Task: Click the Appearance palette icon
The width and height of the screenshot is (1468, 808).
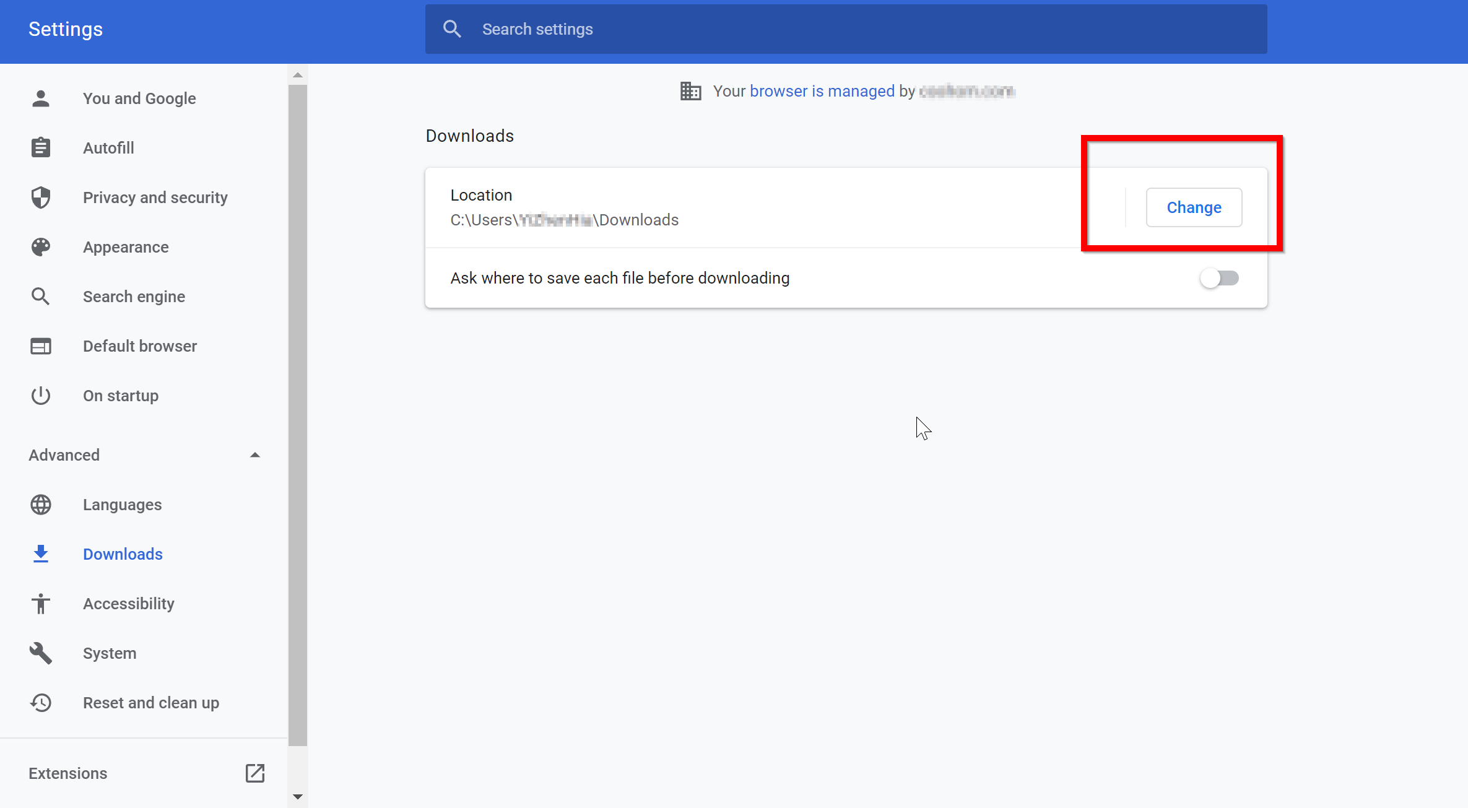Action: pyautogui.click(x=41, y=247)
